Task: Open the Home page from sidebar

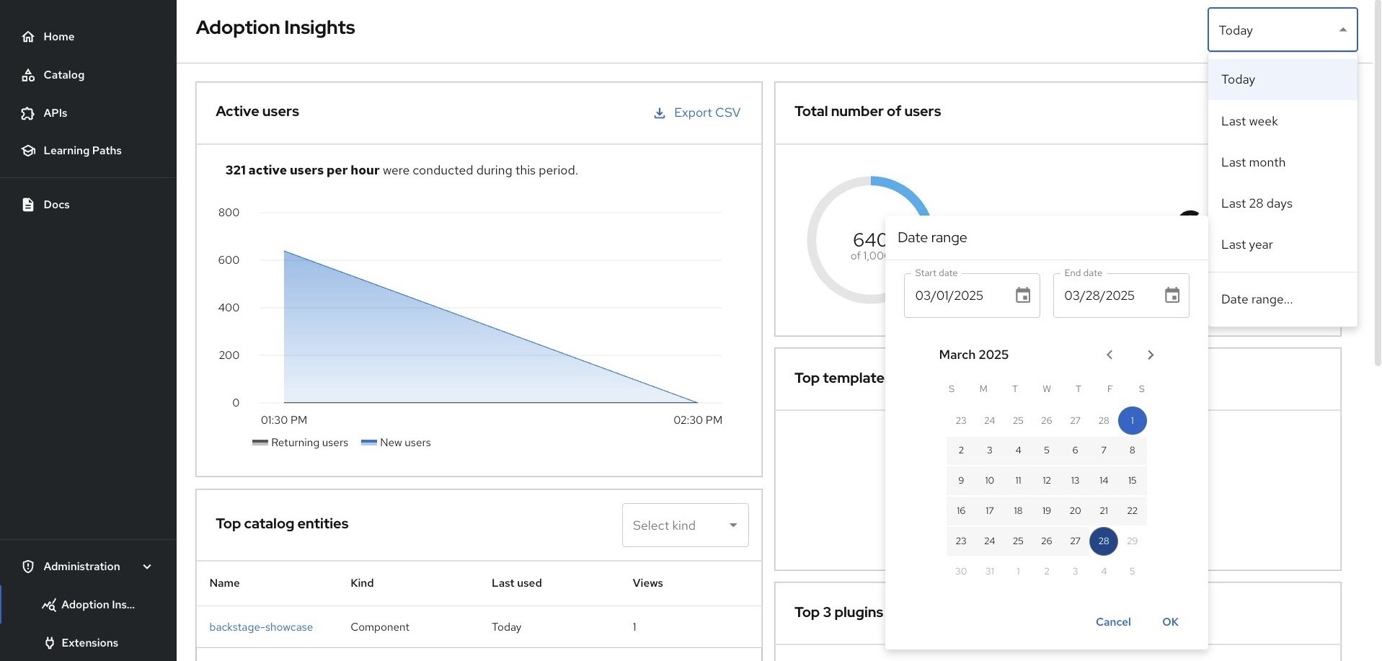Action: point(28,36)
